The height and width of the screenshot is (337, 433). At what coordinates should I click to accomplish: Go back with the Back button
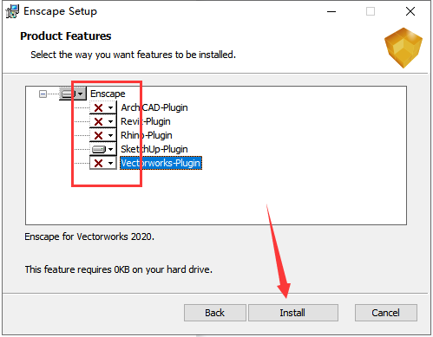(x=215, y=313)
